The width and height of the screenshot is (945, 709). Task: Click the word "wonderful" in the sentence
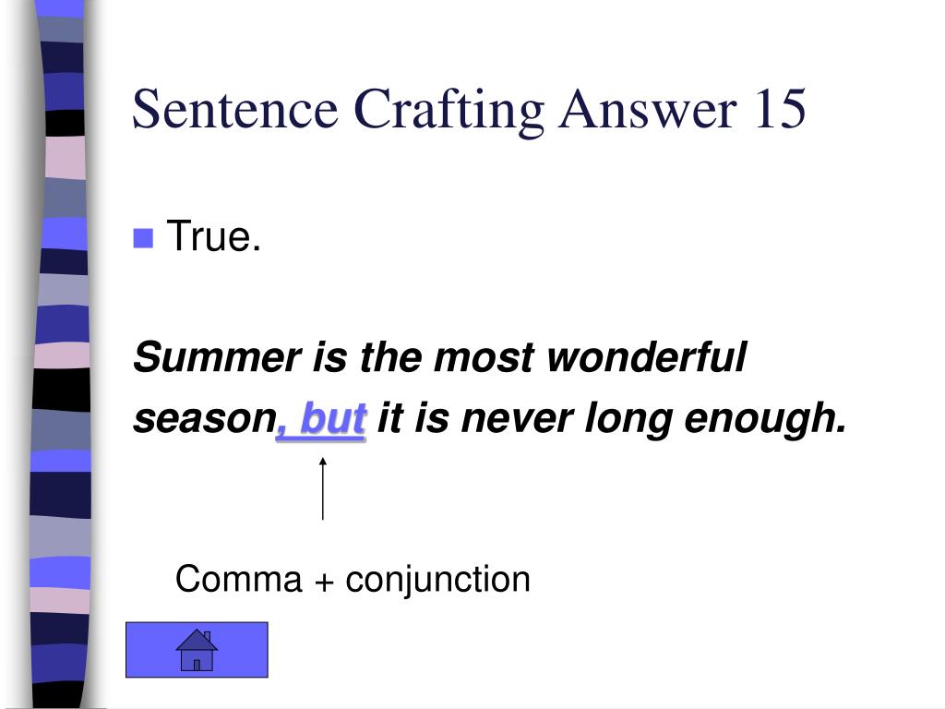tap(647, 357)
